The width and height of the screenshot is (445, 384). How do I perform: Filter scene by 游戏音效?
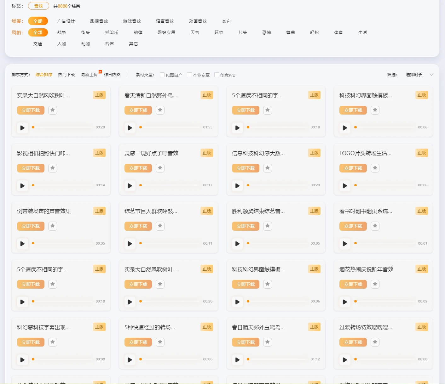click(132, 21)
